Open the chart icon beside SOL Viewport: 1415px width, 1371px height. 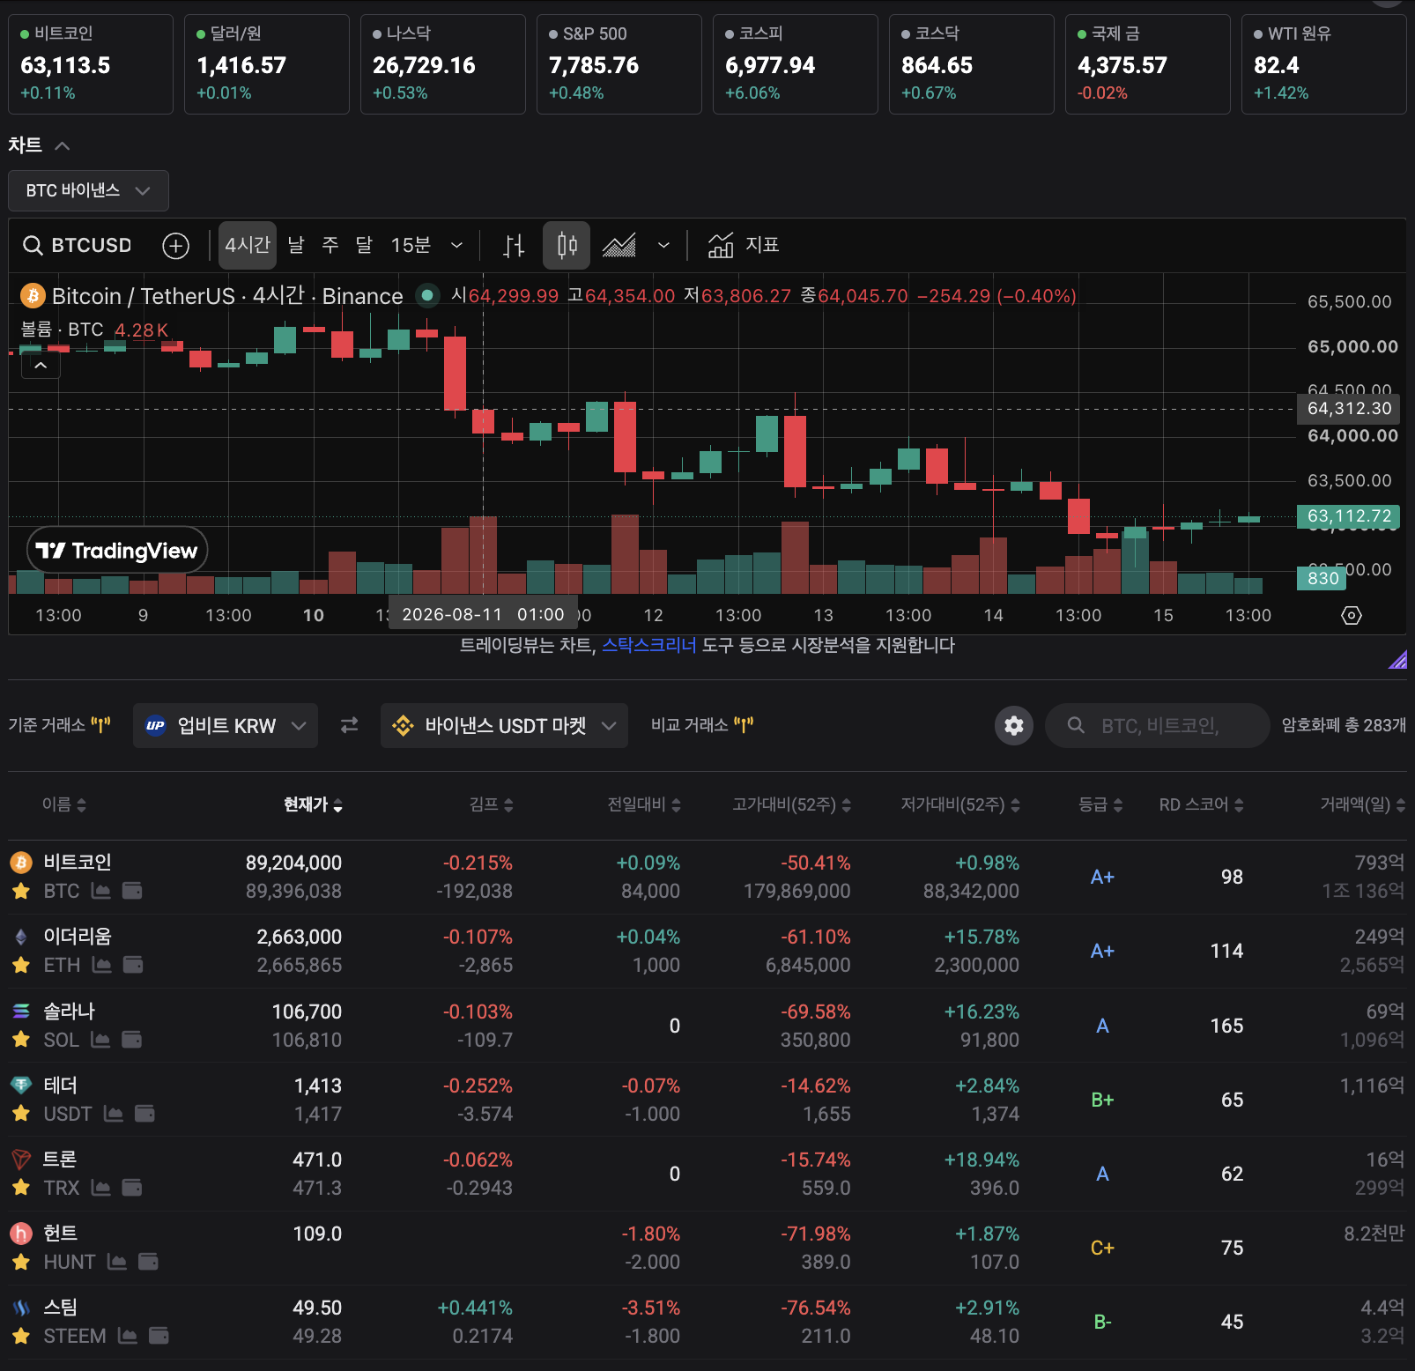tap(100, 1040)
